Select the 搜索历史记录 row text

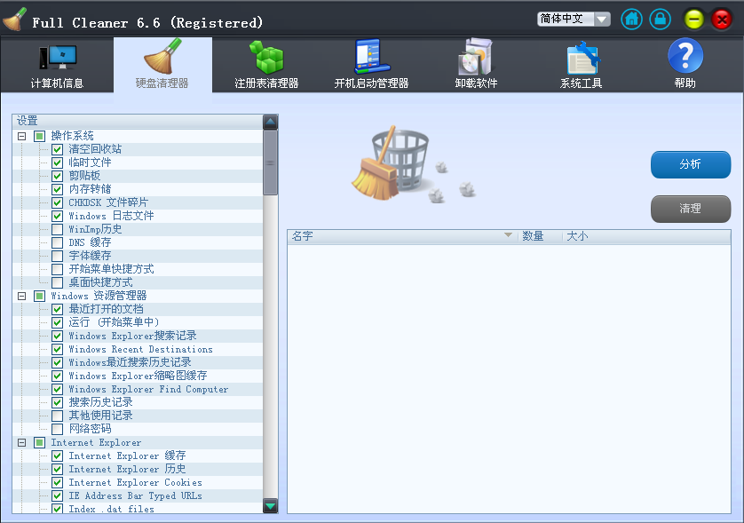click(x=100, y=402)
